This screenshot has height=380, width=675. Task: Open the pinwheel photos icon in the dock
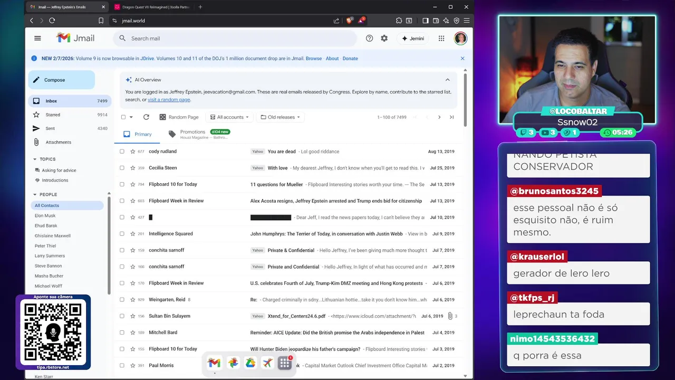coord(233,363)
